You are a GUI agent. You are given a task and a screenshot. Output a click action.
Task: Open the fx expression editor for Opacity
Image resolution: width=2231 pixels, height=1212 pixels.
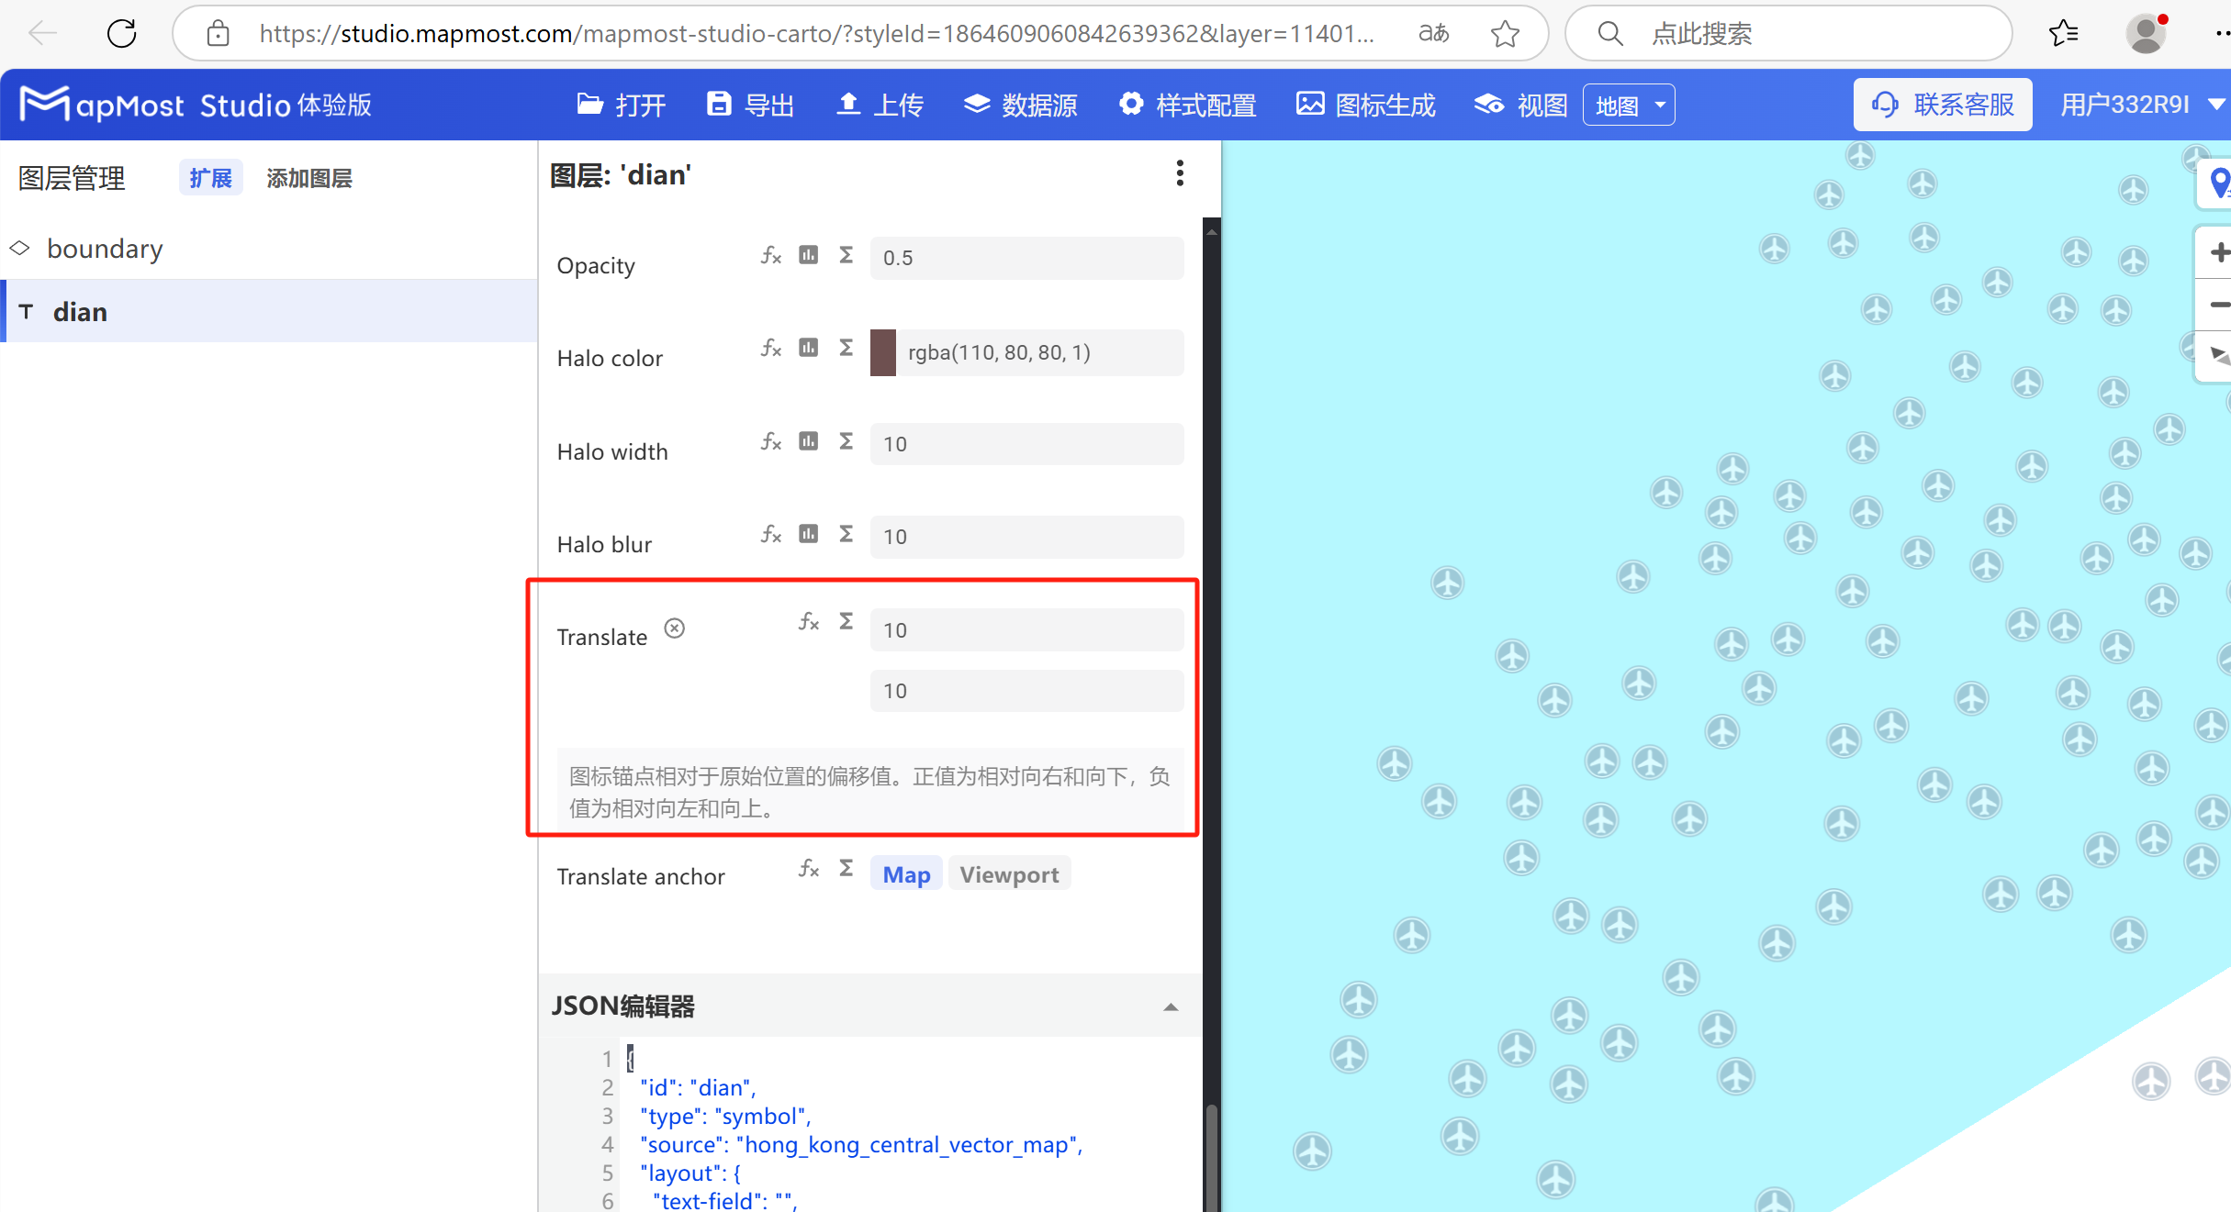click(770, 256)
